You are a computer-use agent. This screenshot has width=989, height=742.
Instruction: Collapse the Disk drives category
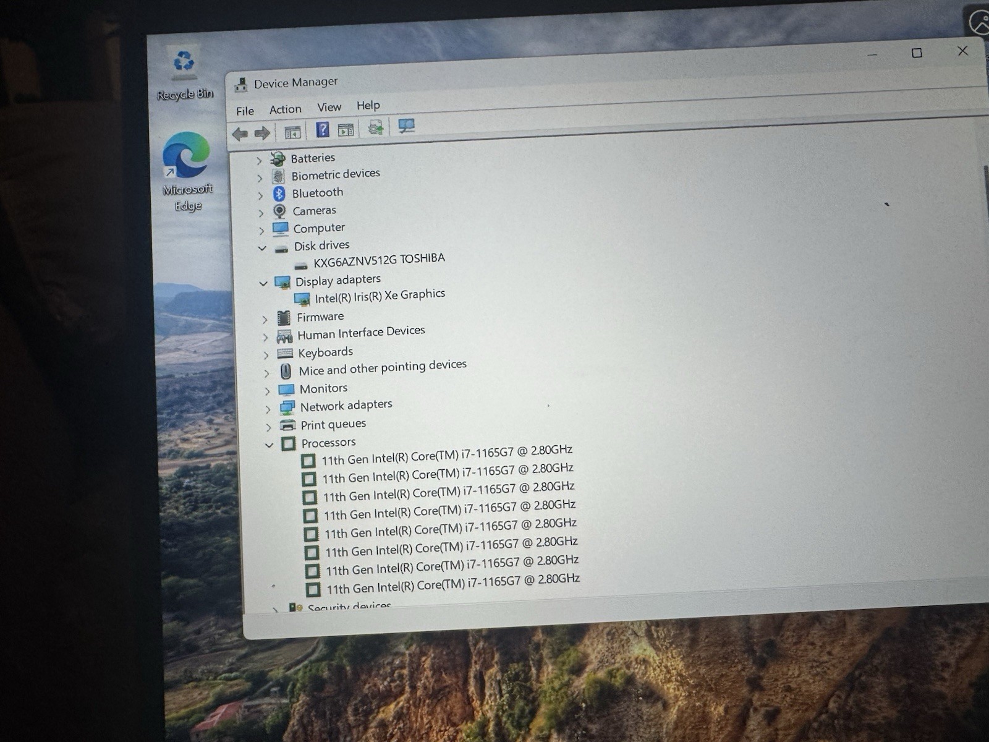click(262, 248)
